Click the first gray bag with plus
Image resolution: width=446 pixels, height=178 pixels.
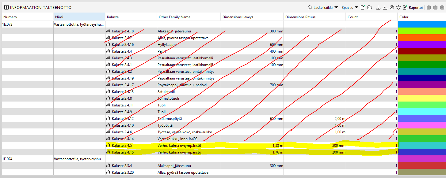pos(429,7)
